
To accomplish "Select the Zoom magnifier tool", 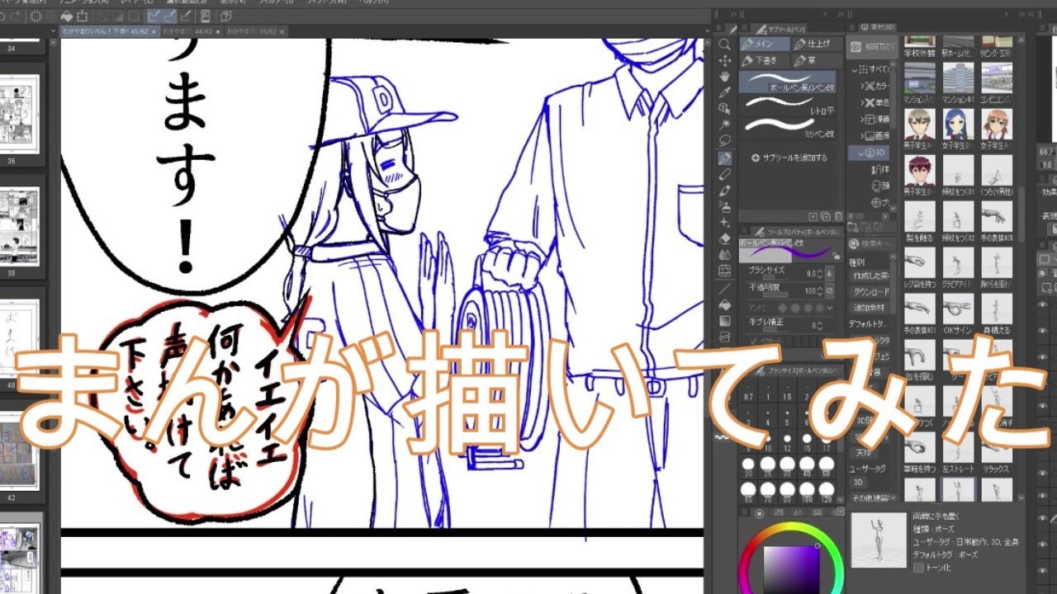I will coord(725,45).
